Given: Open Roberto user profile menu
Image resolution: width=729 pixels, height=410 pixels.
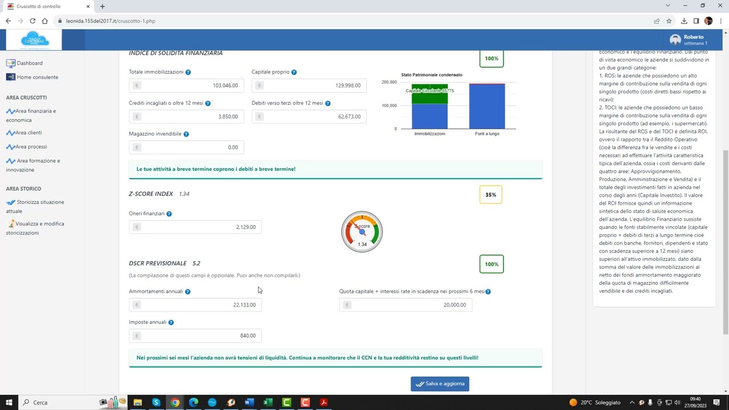Looking at the screenshot, I should tap(689, 40).
